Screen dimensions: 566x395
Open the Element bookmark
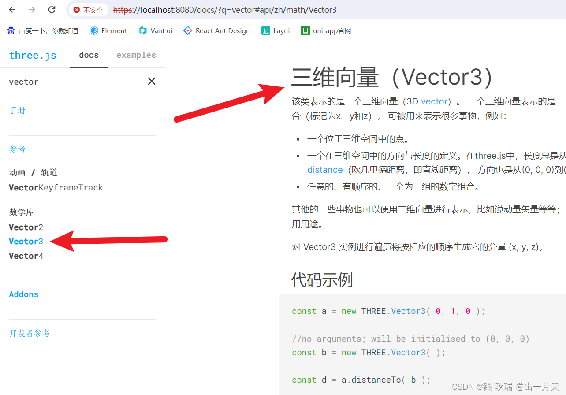(108, 30)
